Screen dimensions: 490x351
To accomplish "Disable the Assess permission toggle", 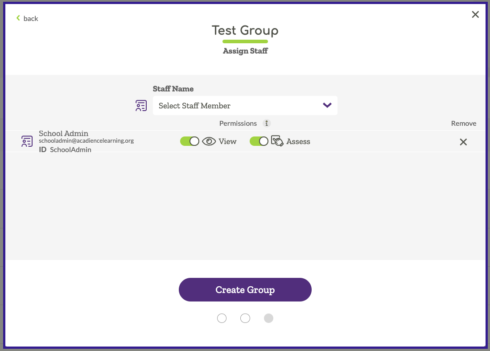I will (259, 140).
